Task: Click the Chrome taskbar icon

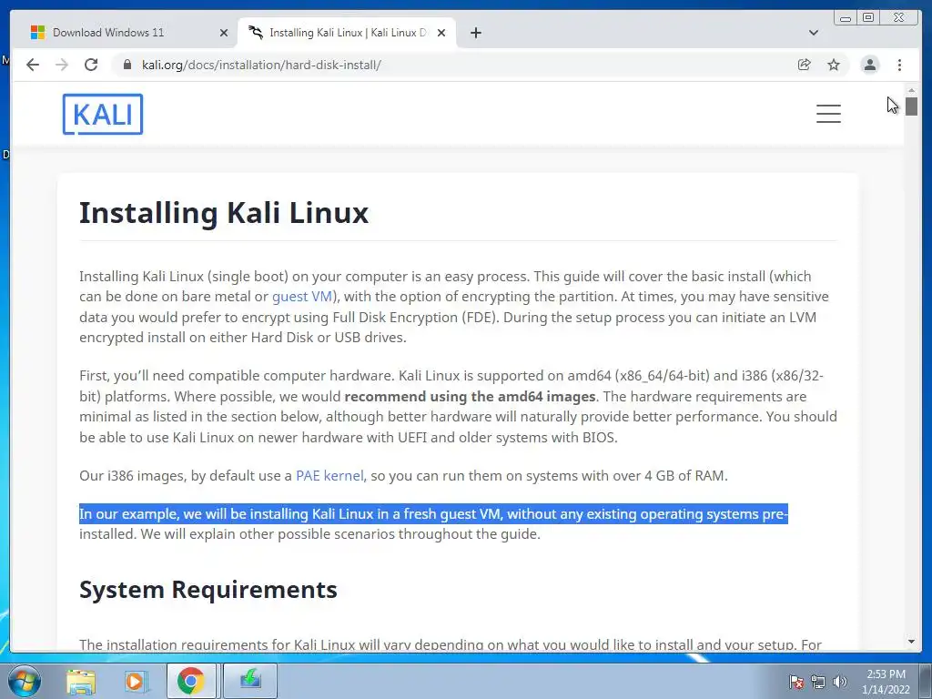Action: pyautogui.click(x=191, y=681)
